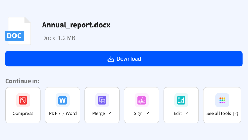Click the teal Edit tool icon

coord(181,100)
